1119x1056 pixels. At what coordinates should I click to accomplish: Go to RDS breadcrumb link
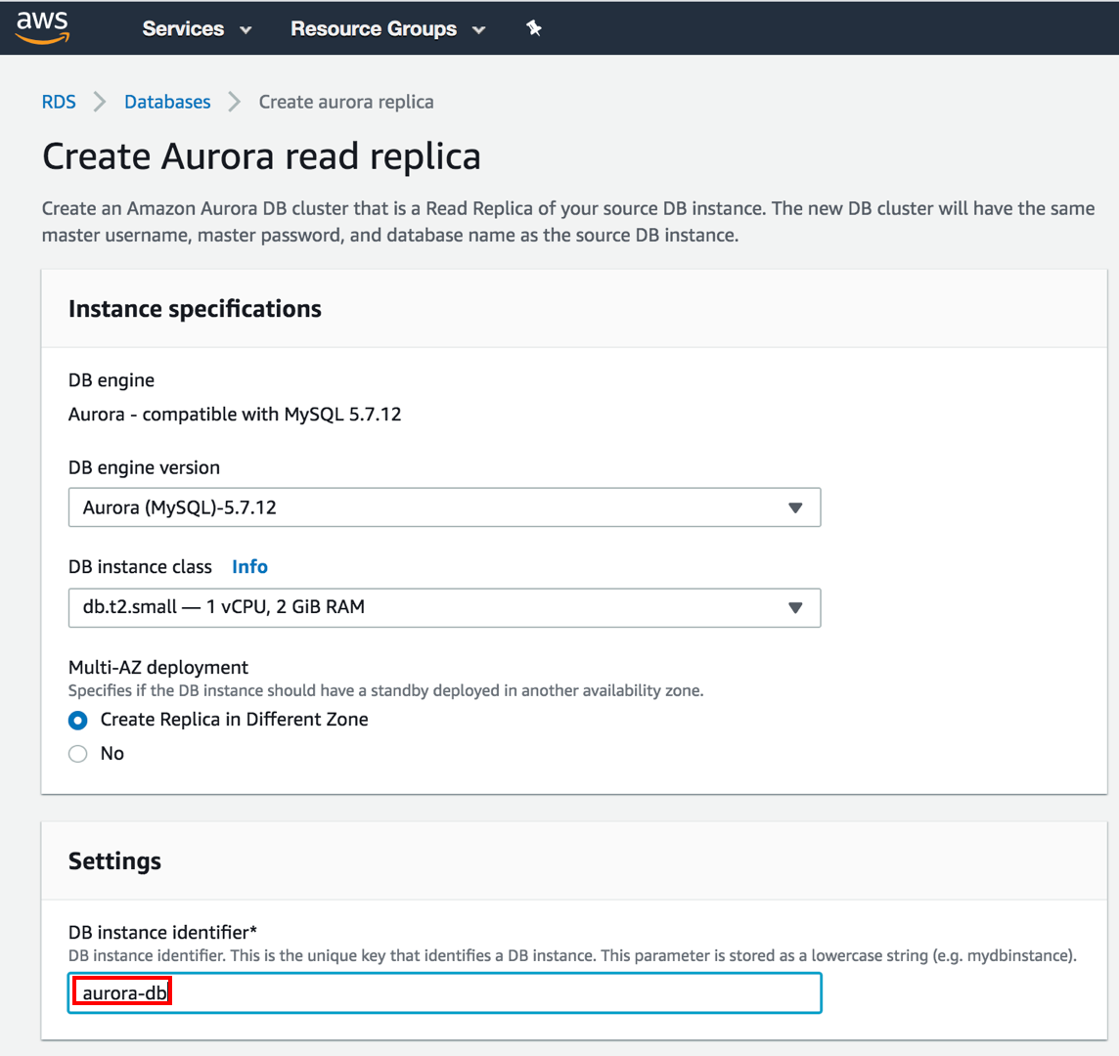(59, 102)
